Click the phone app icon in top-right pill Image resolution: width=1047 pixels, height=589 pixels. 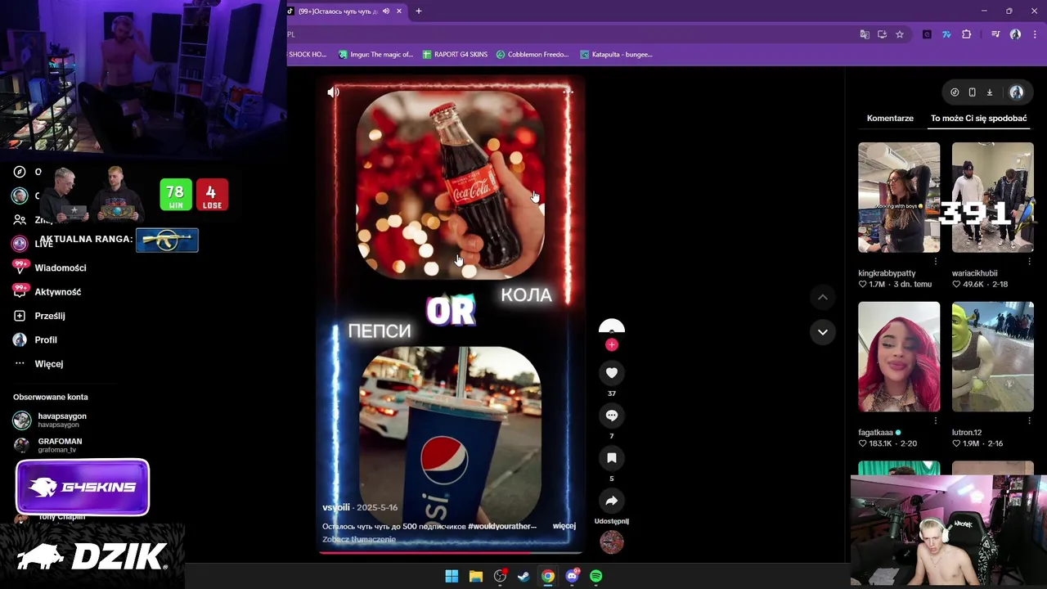[972, 92]
